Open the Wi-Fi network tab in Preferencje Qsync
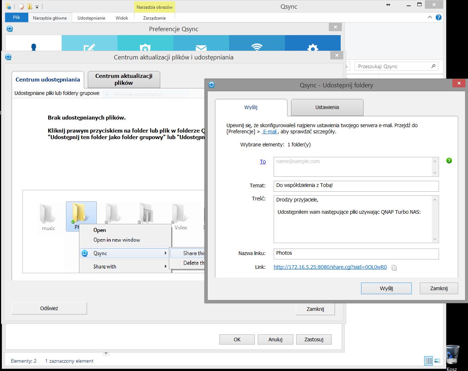Screen dimensions: 468x371 tap(257, 43)
